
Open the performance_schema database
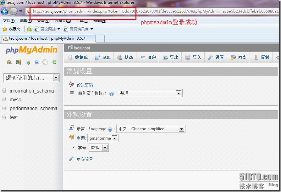point(34,108)
